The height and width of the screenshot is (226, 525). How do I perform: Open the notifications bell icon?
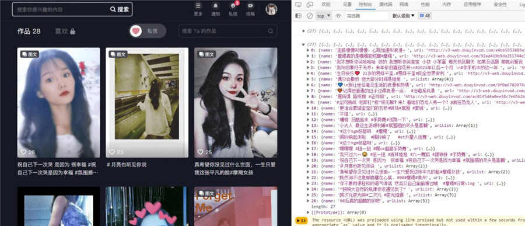216,9
